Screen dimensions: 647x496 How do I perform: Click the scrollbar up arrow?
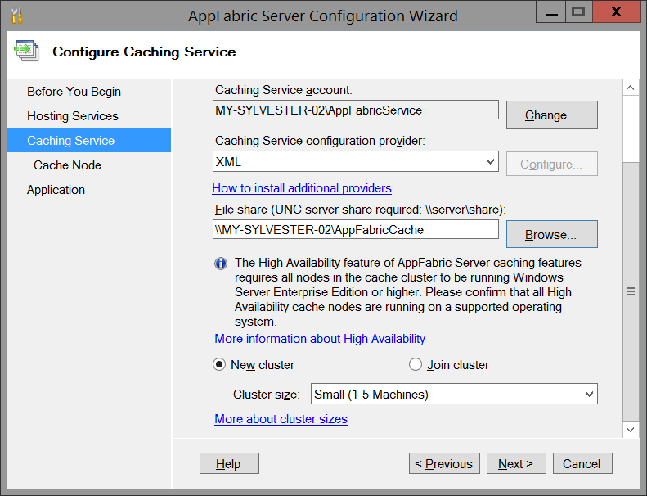point(630,88)
